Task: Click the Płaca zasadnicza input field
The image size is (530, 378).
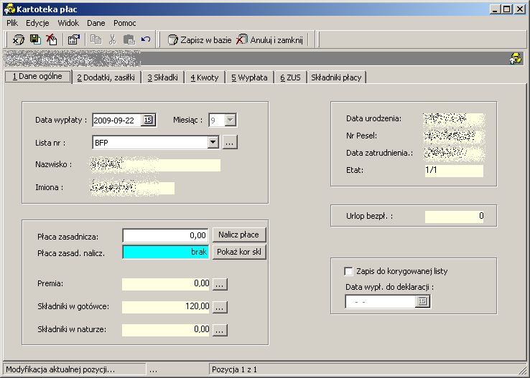Action: coord(165,235)
